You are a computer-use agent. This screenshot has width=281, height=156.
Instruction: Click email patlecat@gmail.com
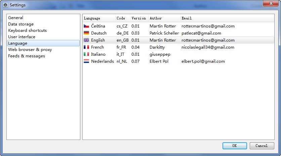(201, 33)
